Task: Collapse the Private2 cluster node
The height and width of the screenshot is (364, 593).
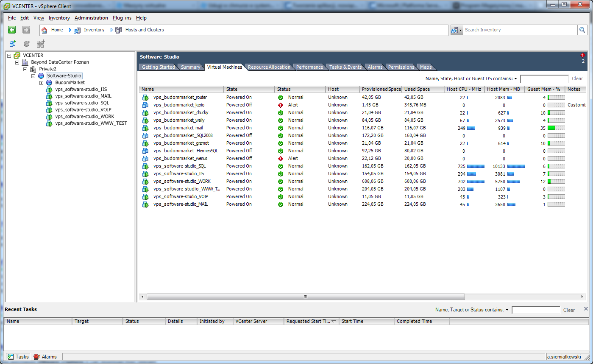Action: (x=25, y=69)
